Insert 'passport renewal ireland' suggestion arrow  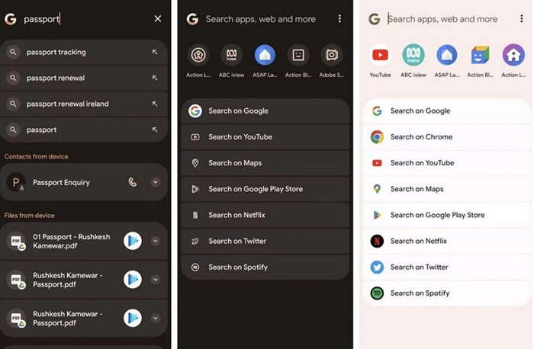(155, 104)
